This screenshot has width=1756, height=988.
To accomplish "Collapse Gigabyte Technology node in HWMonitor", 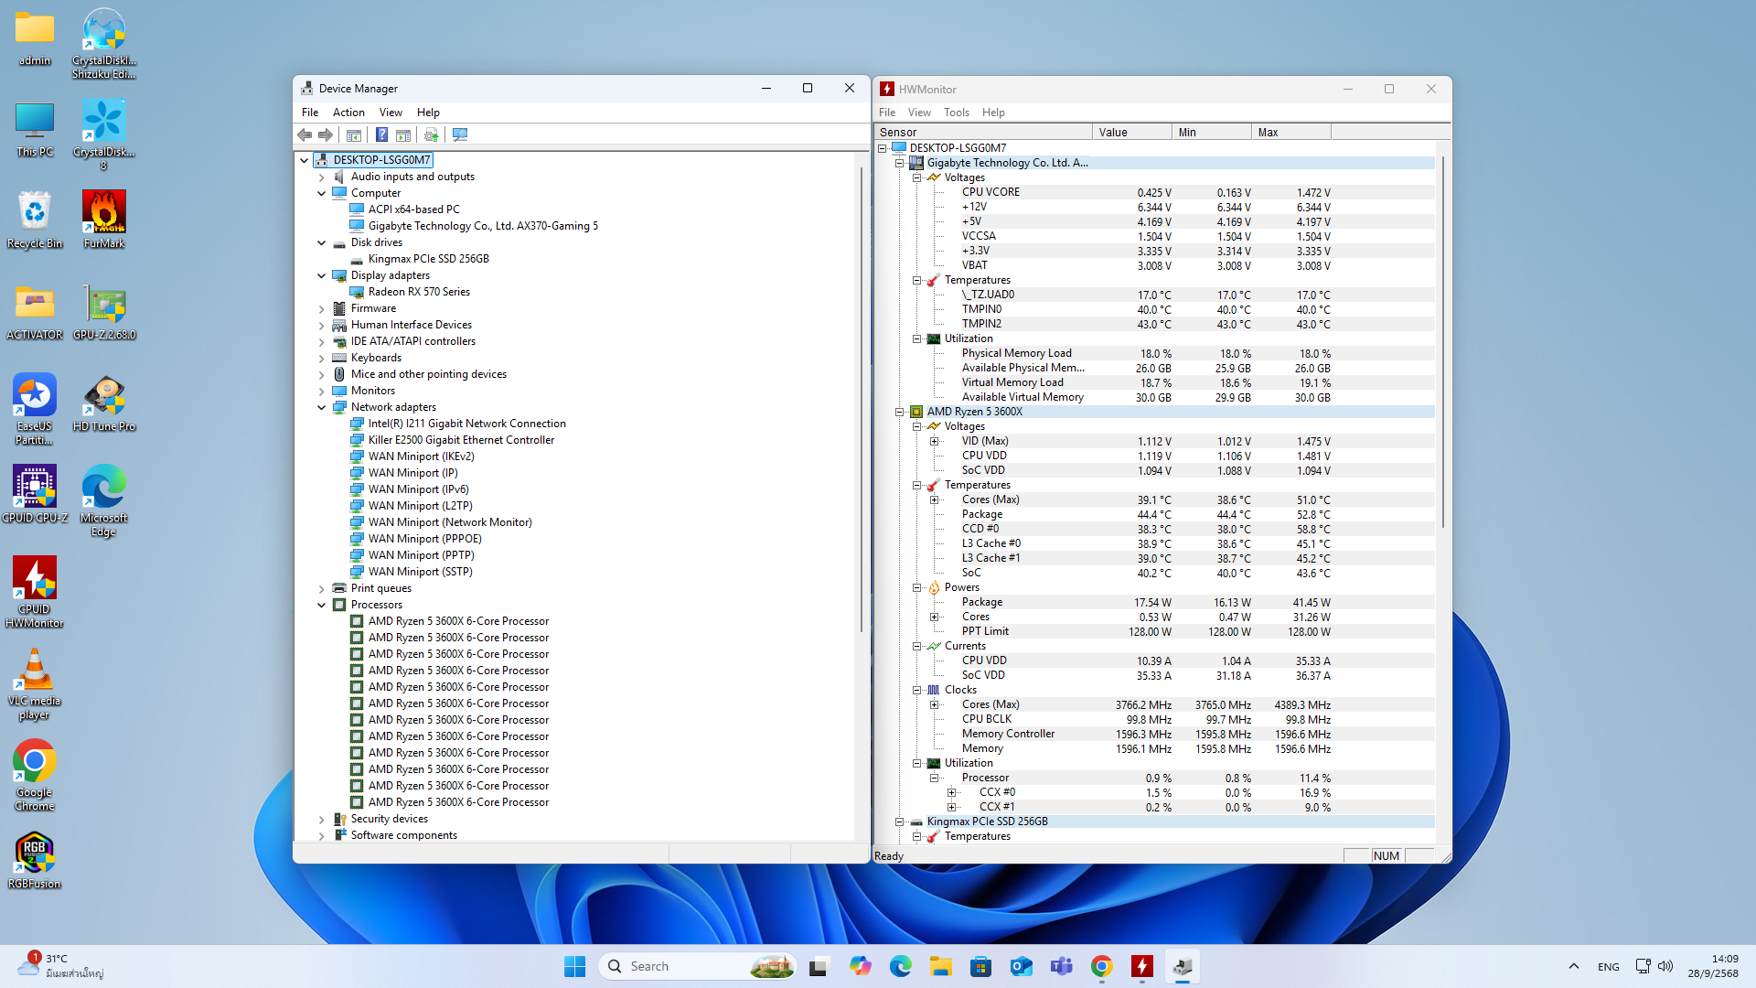I will (900, 163).
